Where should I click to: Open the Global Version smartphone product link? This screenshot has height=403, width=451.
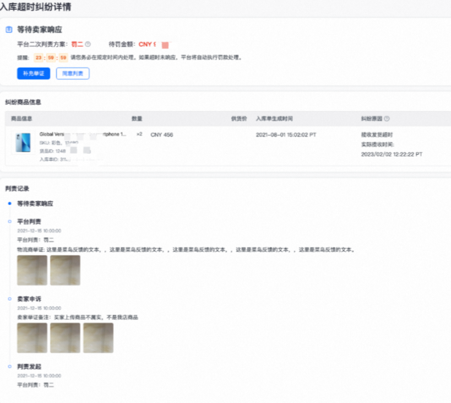66,133
